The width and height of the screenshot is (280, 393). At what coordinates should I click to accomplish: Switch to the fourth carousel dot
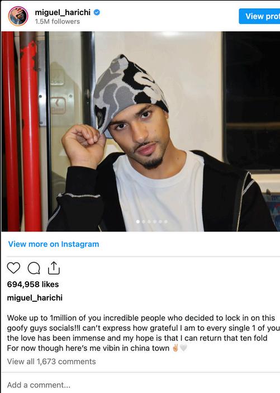(155, 221)
